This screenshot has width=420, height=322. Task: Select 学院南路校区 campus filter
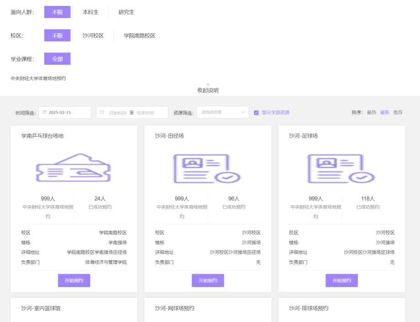(140, 36)
